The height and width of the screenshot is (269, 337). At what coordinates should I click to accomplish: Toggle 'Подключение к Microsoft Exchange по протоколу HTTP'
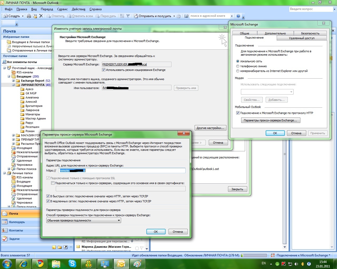[238, 113]
